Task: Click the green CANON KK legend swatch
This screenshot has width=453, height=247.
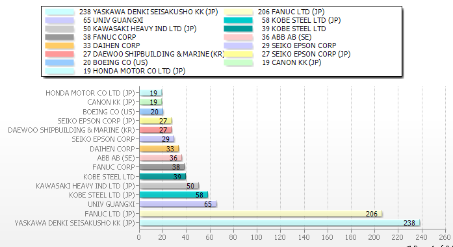Action: click(239, 62)
